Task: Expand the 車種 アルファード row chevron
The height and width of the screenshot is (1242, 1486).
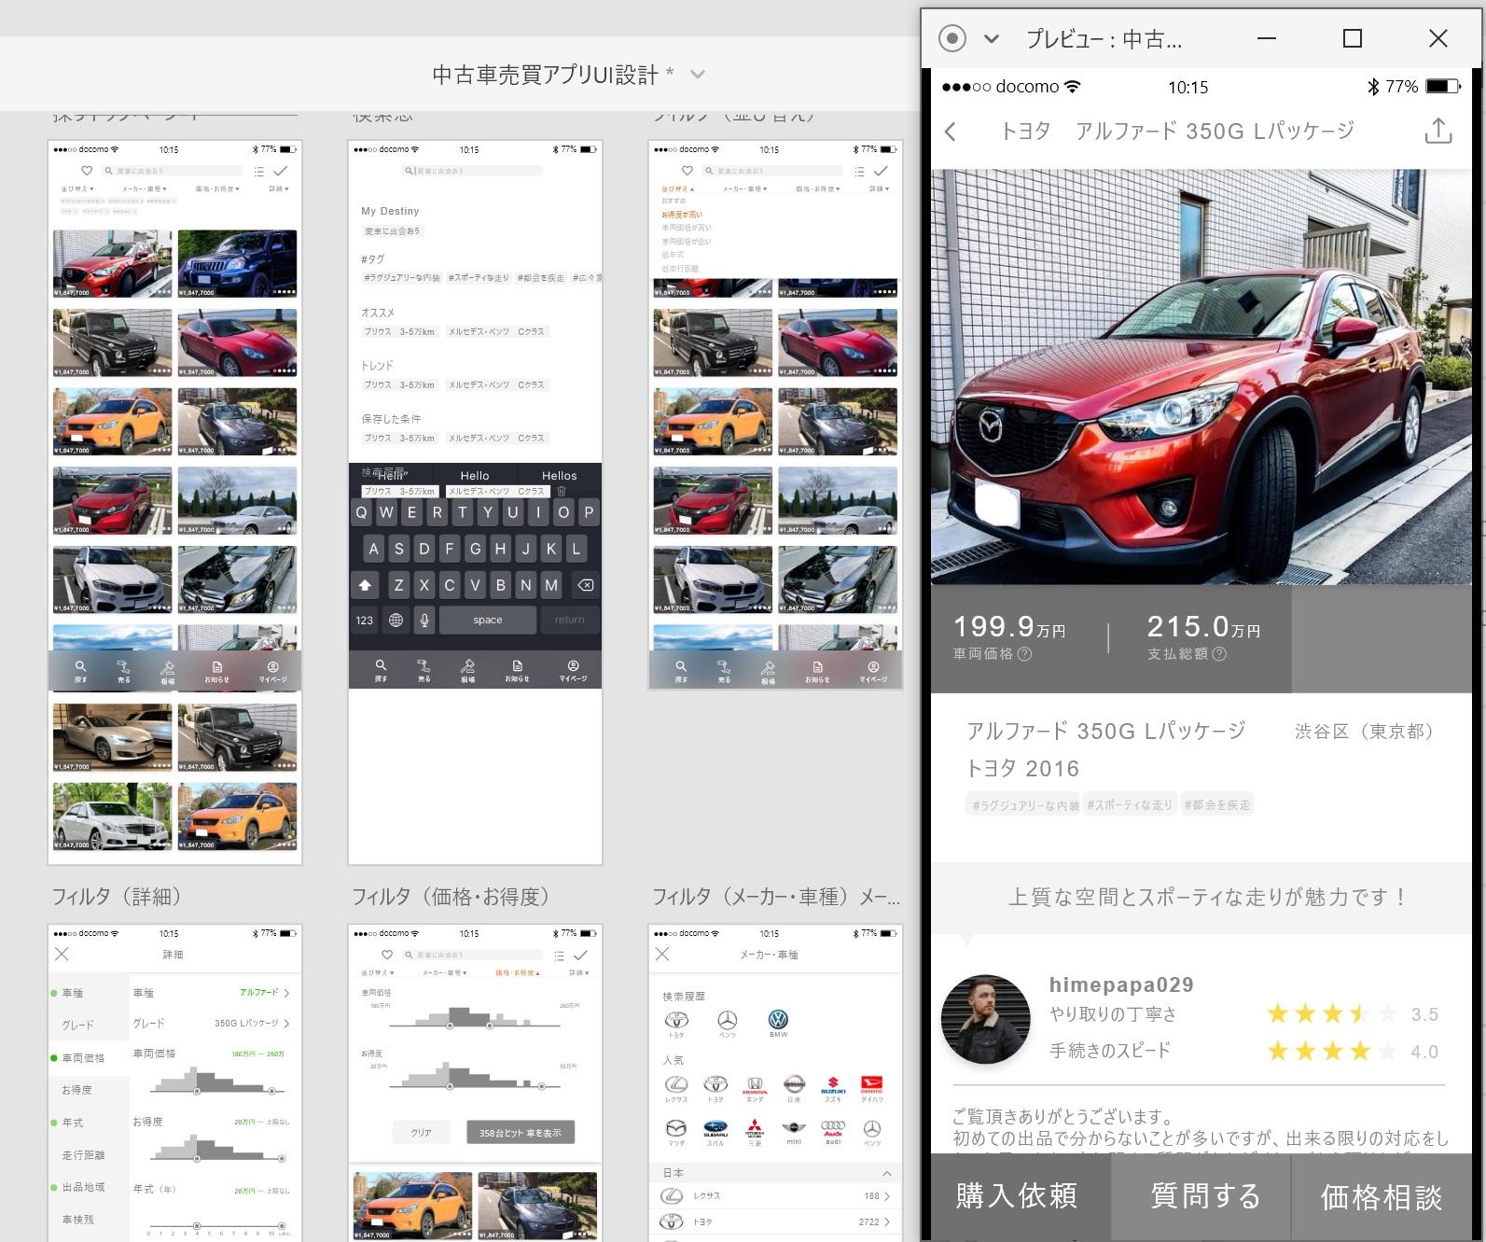Action: tap(286, 993)
